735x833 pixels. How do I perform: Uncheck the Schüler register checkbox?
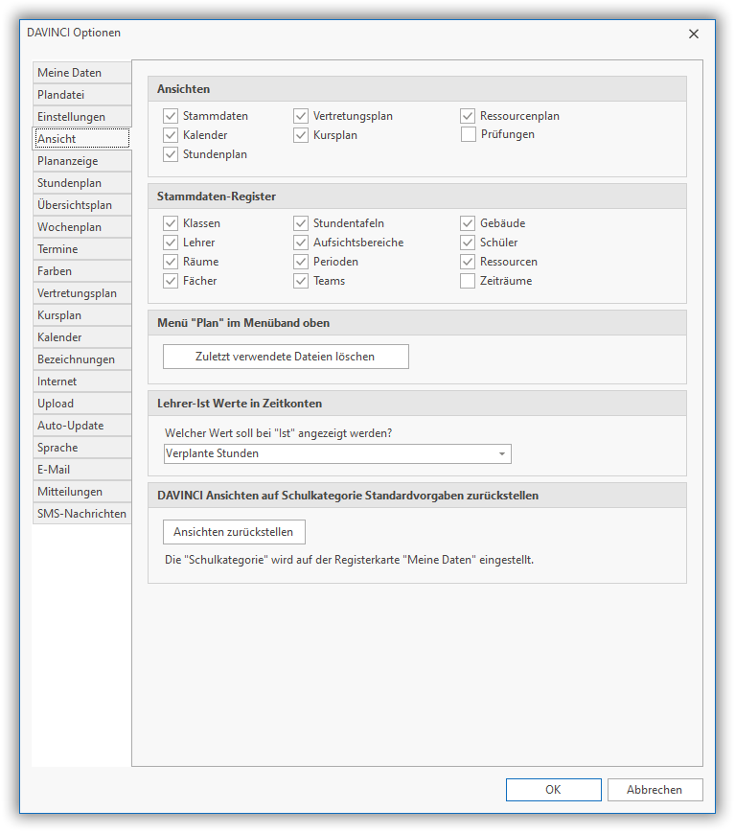point(469,243)
